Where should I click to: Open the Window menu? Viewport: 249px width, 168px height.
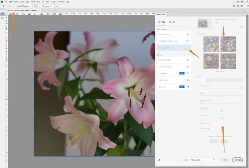[x=61, y=2]
